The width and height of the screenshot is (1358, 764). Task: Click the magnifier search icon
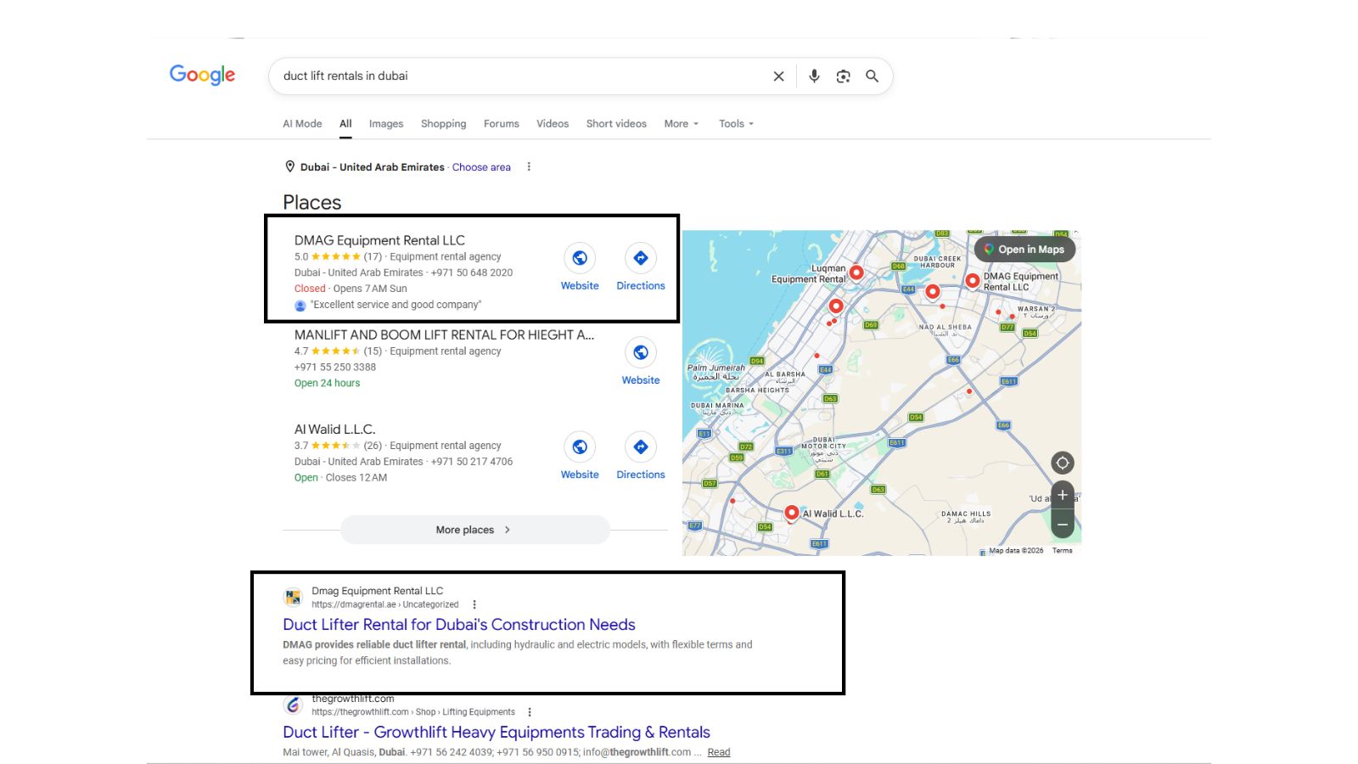(x=872, y=76)
